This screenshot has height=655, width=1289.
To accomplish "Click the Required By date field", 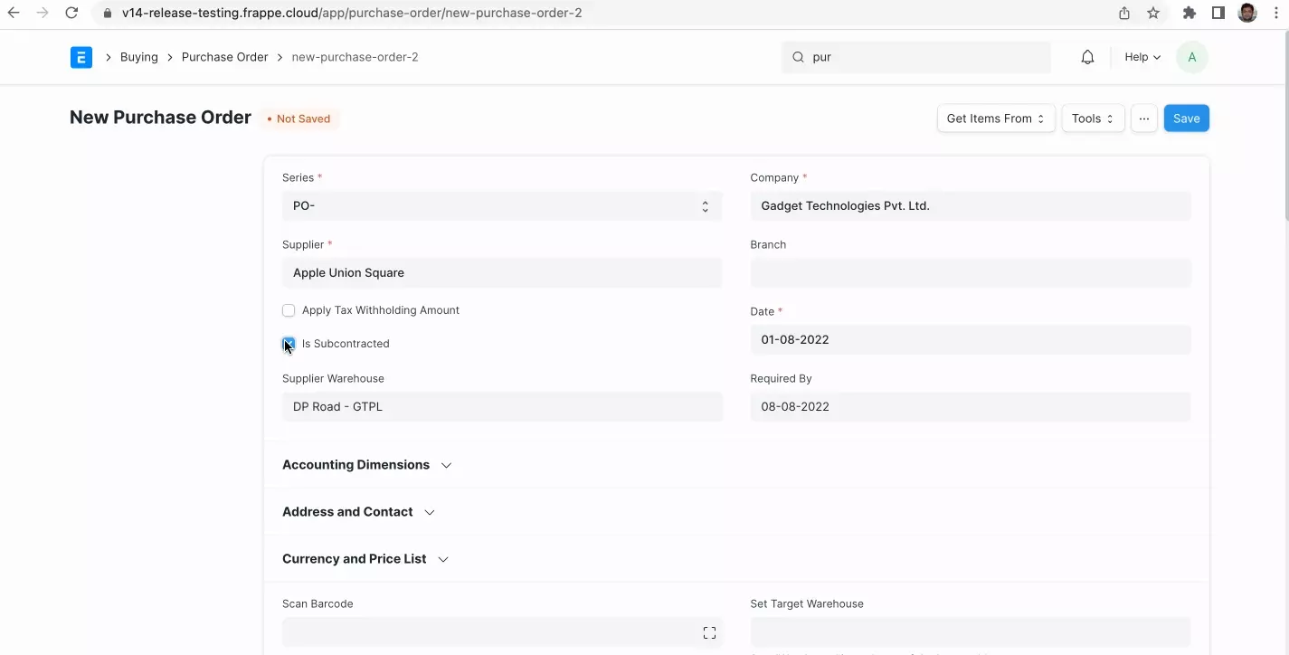I will pyautogui.click(x=970, y=407).
